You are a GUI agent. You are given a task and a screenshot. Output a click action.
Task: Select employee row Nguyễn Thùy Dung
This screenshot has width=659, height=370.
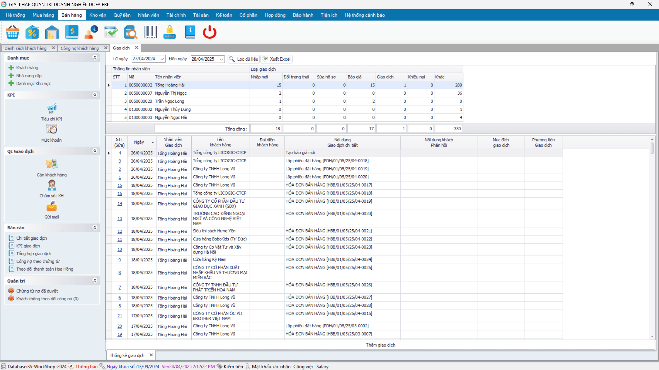pos(287,109)
